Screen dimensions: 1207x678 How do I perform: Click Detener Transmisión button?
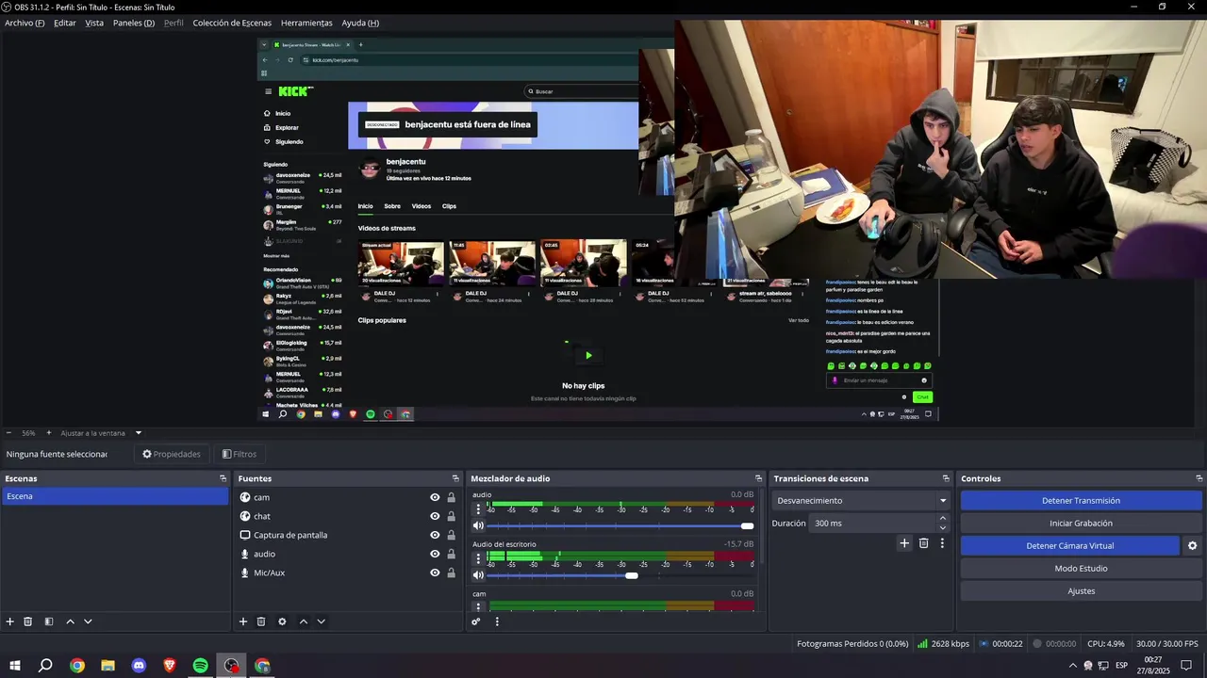(x=1081, y=501)
